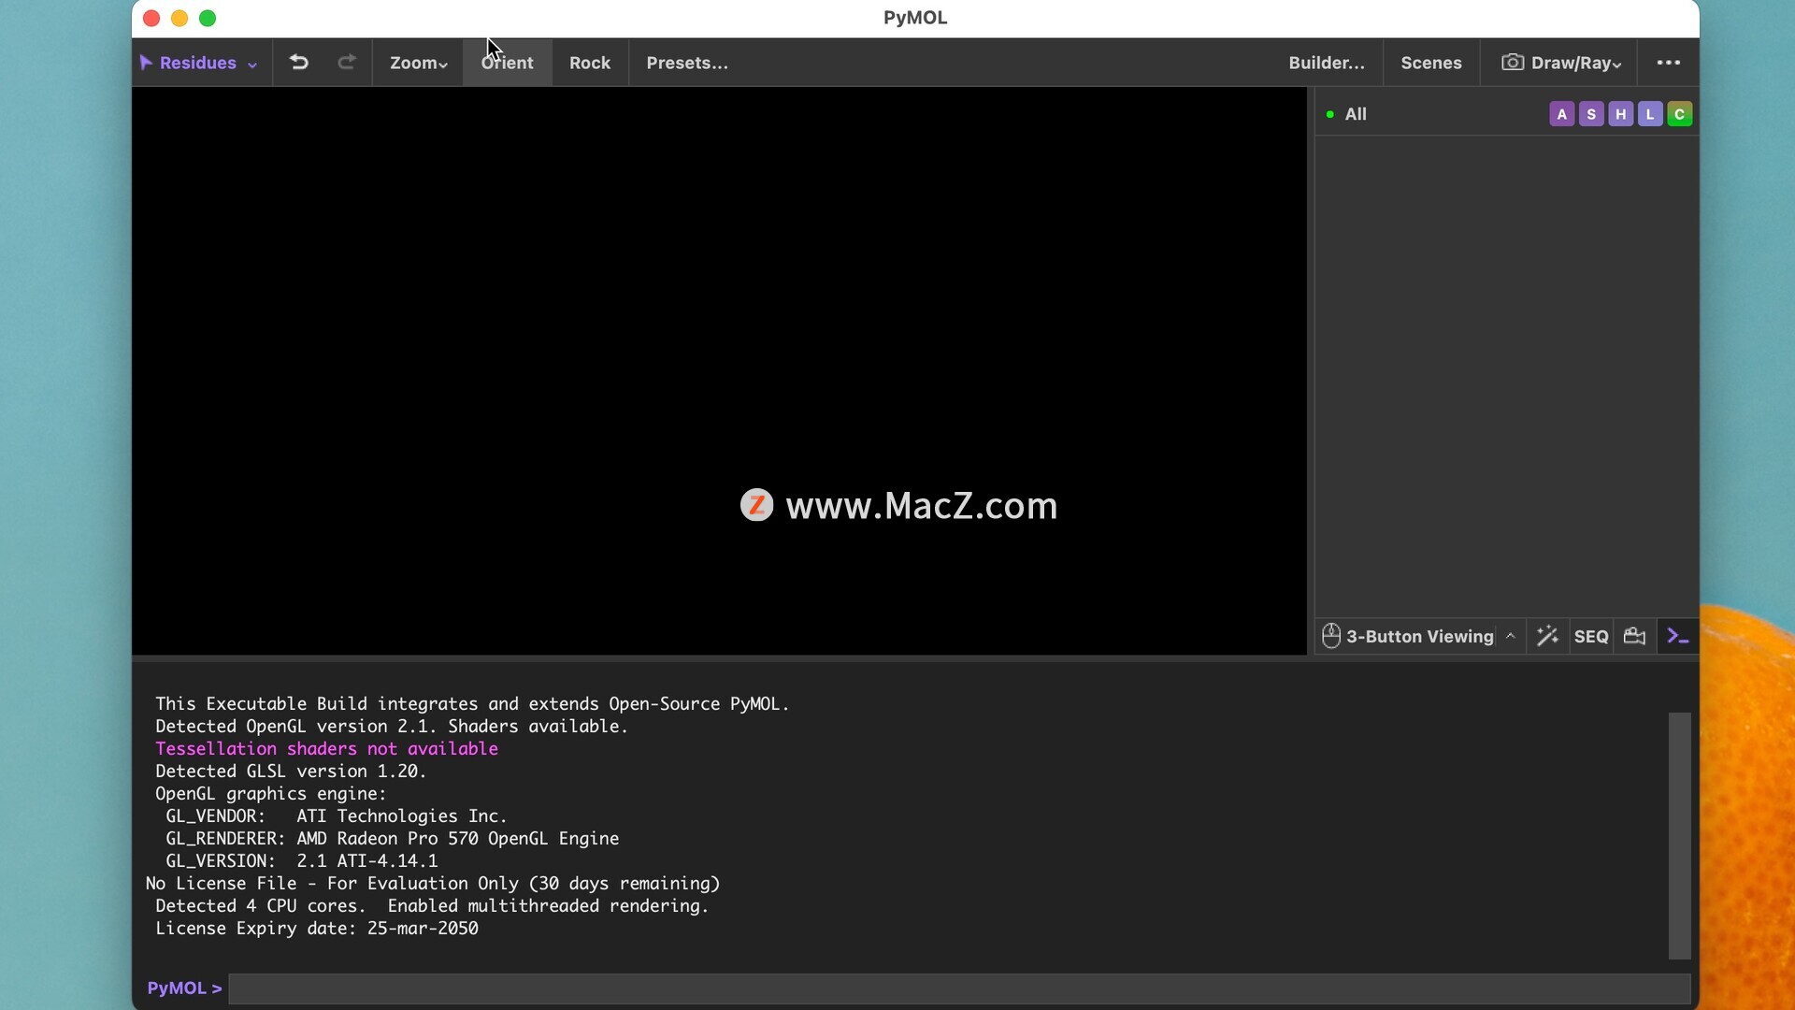
Task: Open the Scenes panel
Action: pyautogui.click(x=1431, y=63)
